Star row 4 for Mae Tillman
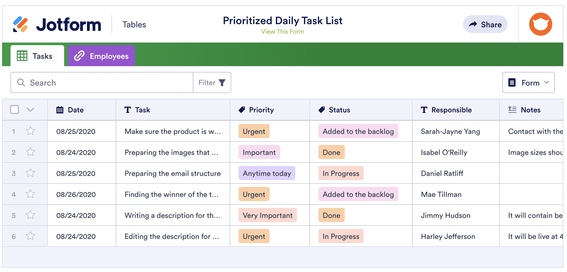This screenshot has width=567, height=272. click(30, 194)
